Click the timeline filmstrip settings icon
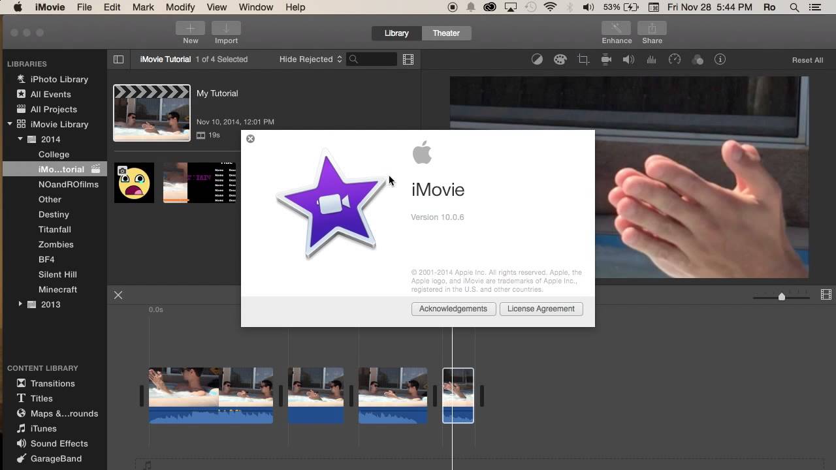 pyautogui.click(x=826, y=295)
